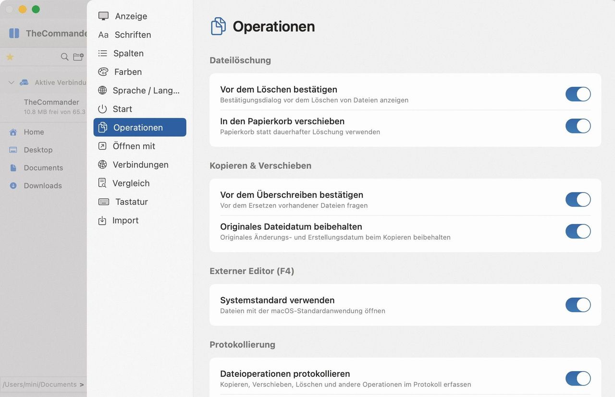The image size is (615, 397).
Task: Click the Home house icon
Action: [x=13, y=132]
